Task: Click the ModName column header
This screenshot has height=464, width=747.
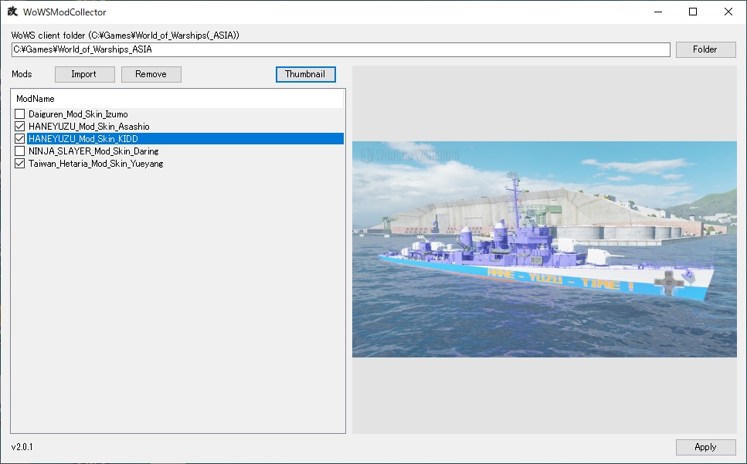Action: [177, 99]
